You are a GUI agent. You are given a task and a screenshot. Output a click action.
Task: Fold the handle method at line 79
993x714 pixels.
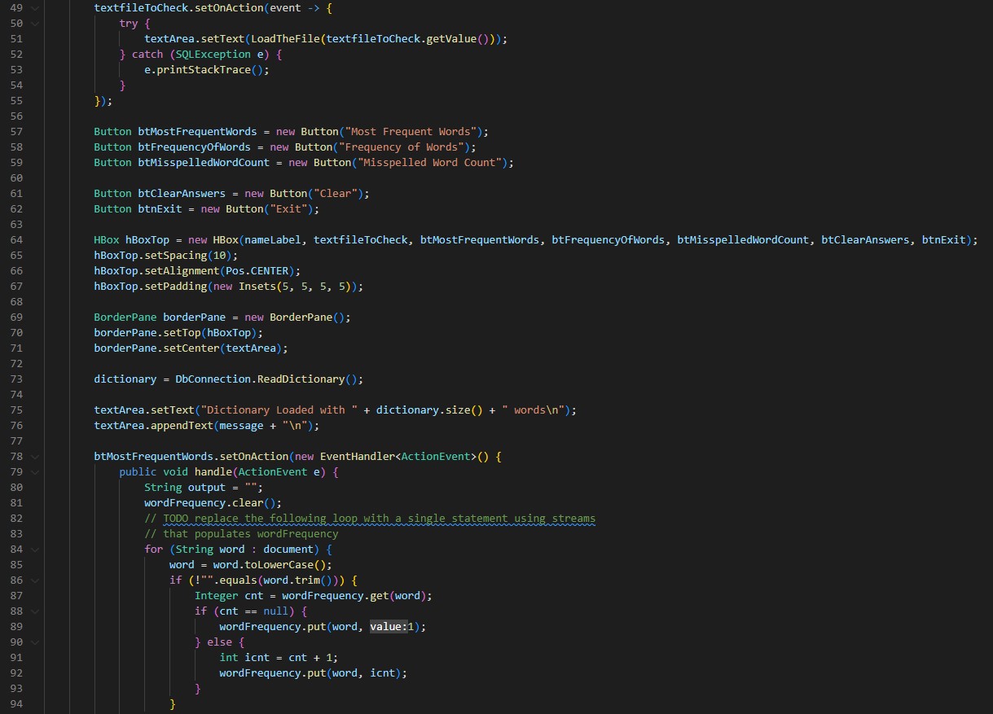34,472
